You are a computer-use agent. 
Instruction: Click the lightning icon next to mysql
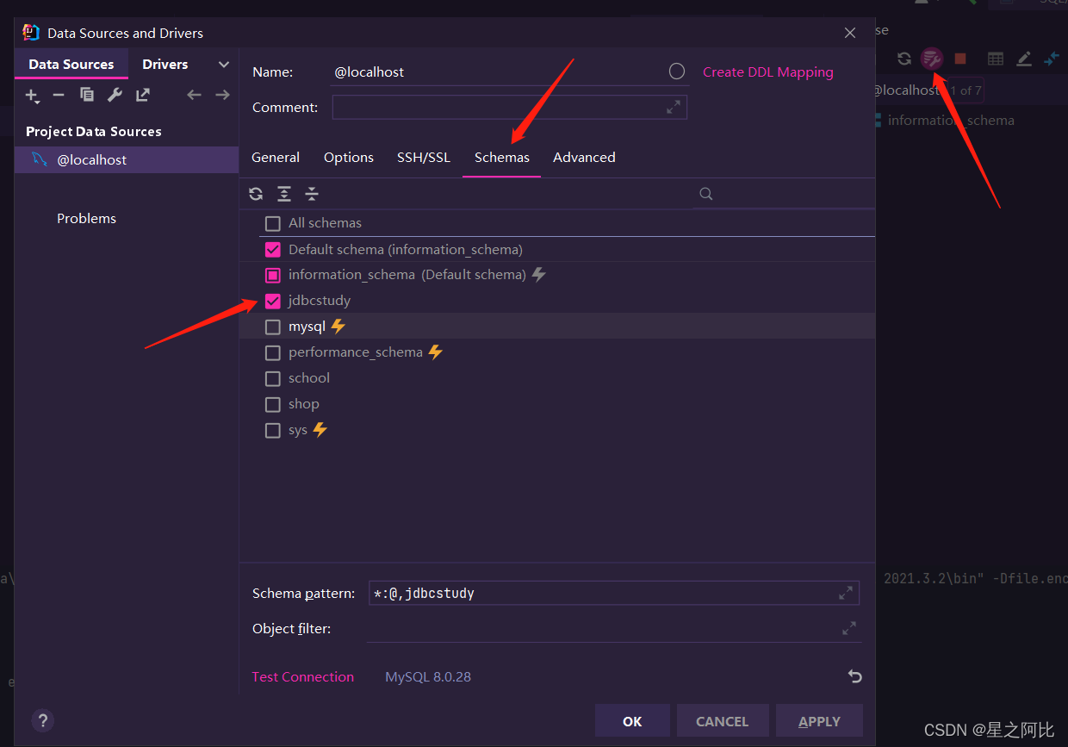coord(338,327)
